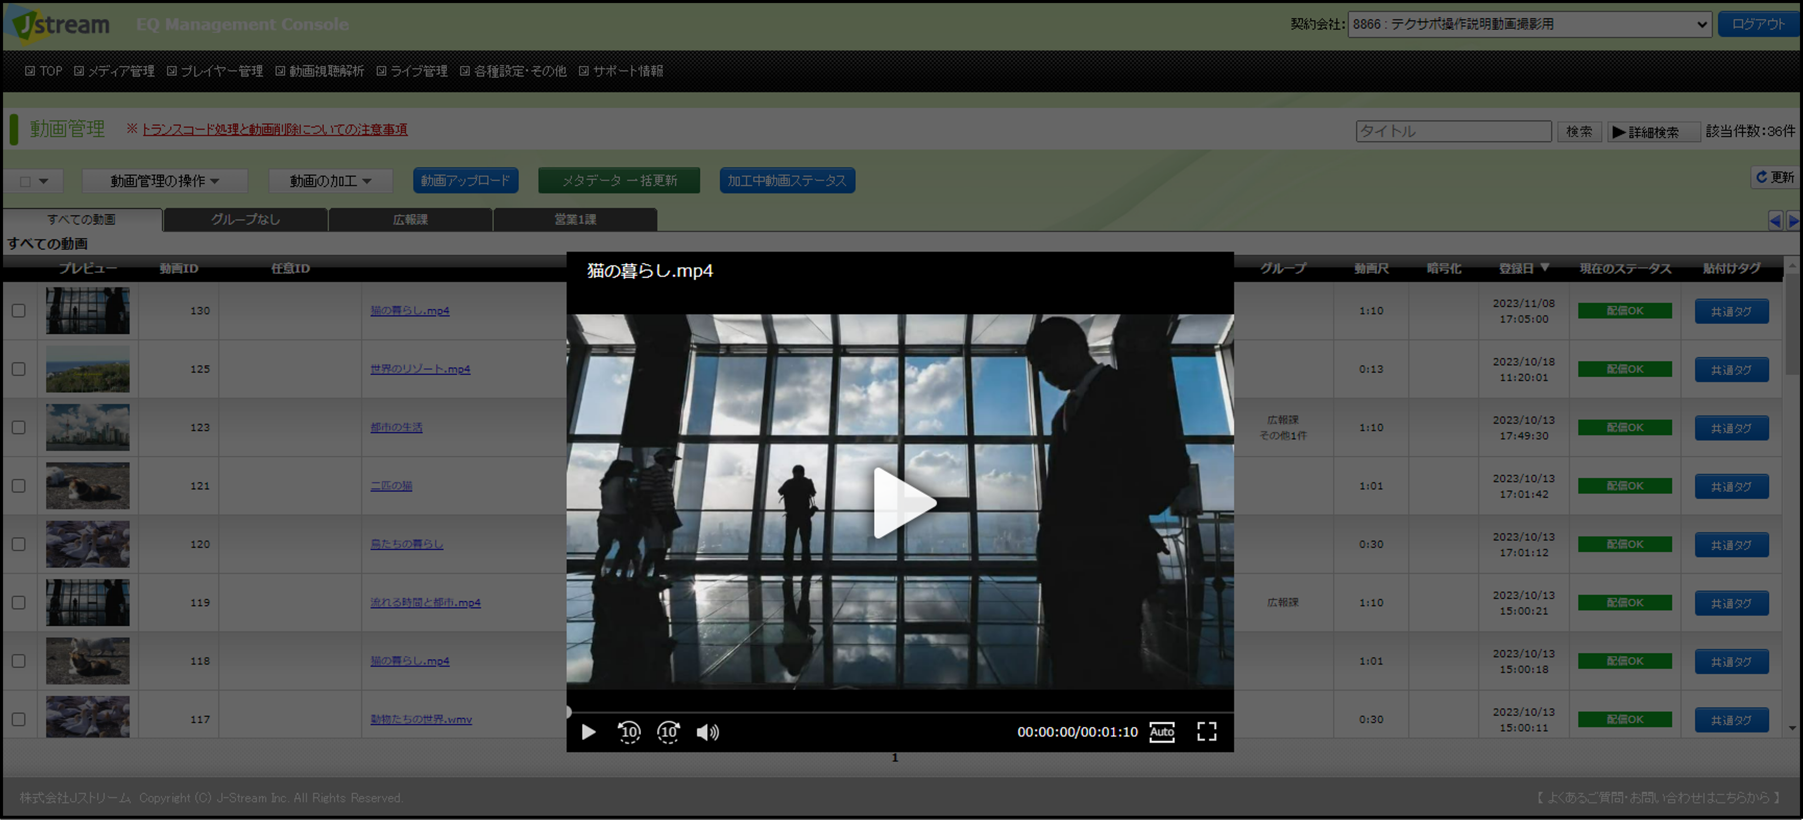Check the box for video ID 121

click(x=19, y=486)
